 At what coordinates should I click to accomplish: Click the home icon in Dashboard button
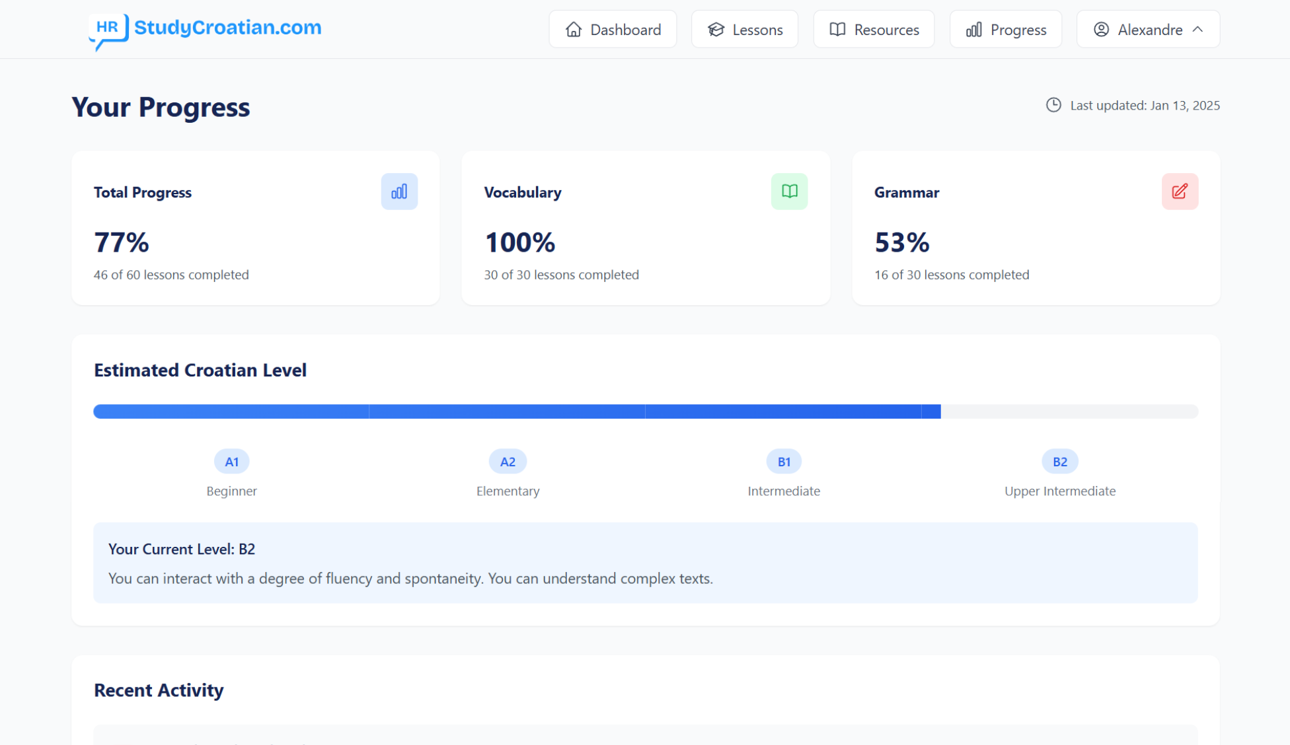click(572, 29)
